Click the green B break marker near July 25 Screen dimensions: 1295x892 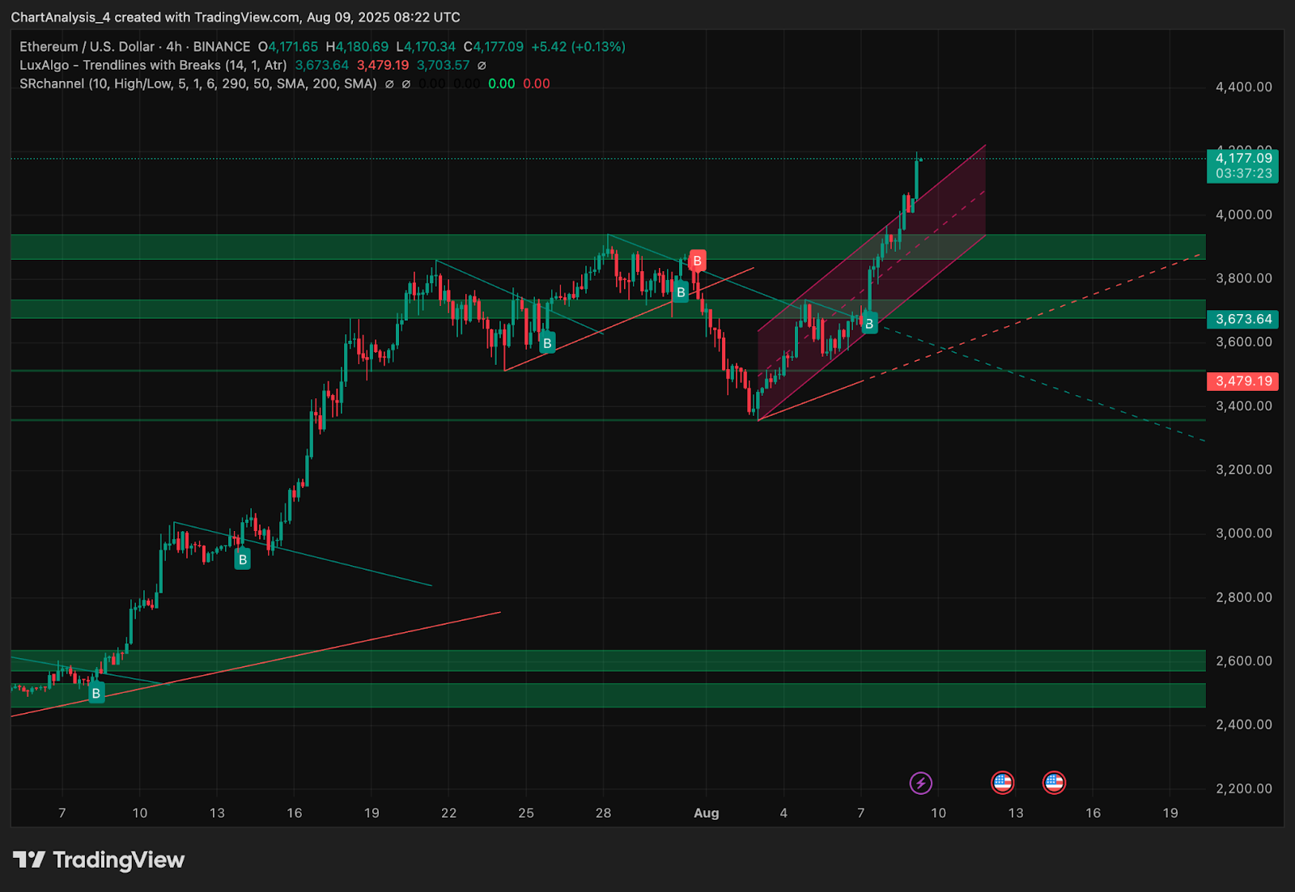pyautogui.click(x=549, y=343)
